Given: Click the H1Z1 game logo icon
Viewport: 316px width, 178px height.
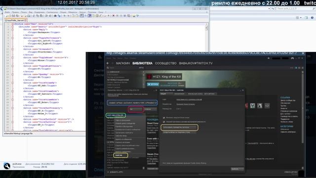Looking at the screenshot, I should click(149, 77).
